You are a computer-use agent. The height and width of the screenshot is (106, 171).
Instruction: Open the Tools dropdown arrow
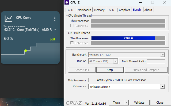click(x=126, y=103)
